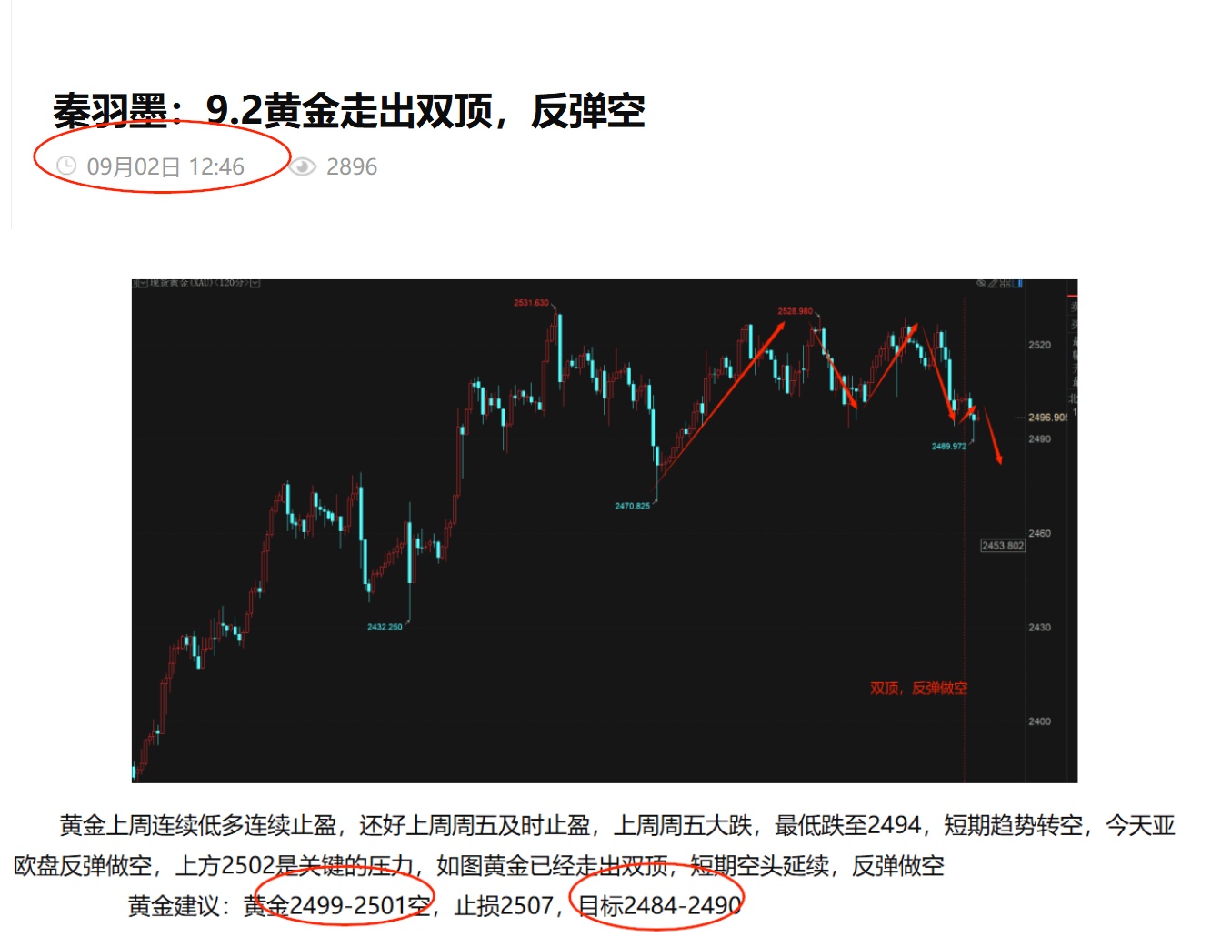
Task: Click the entry advice text 黄金2499-2501空
Action: (337, 906)
